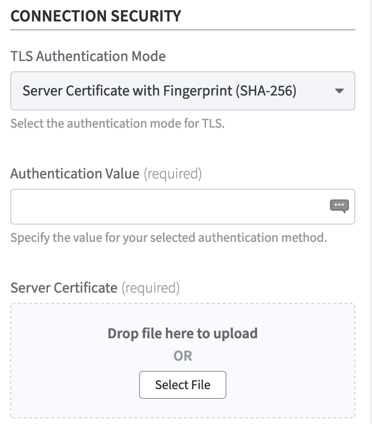Open the Server Certificate with Fingerprint combo box
372x424 pixels.
pyautogui.click(x=182, y=91)
